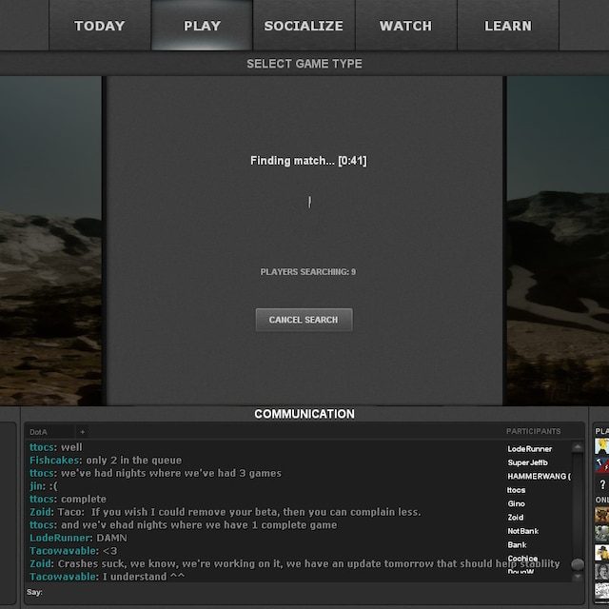Select the LEARN tab
Screen dimensions: 609x609
pyautogui.click(x=507, y=26)
